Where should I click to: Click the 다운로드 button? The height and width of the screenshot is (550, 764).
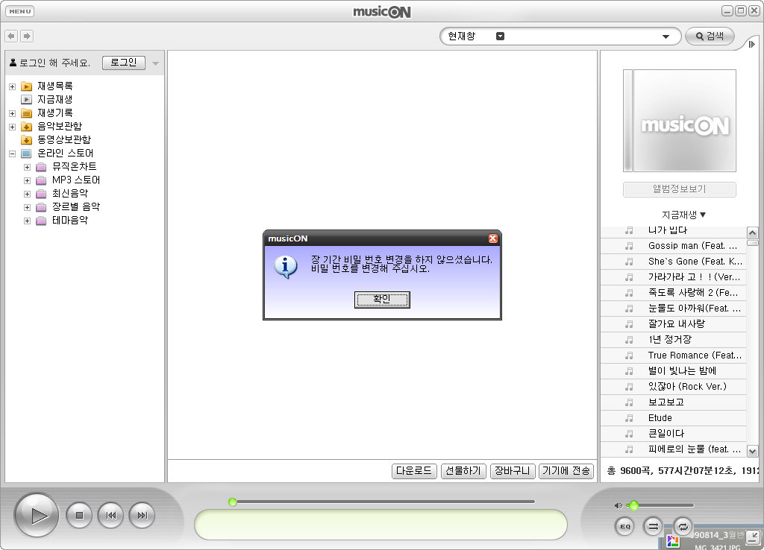413,471
